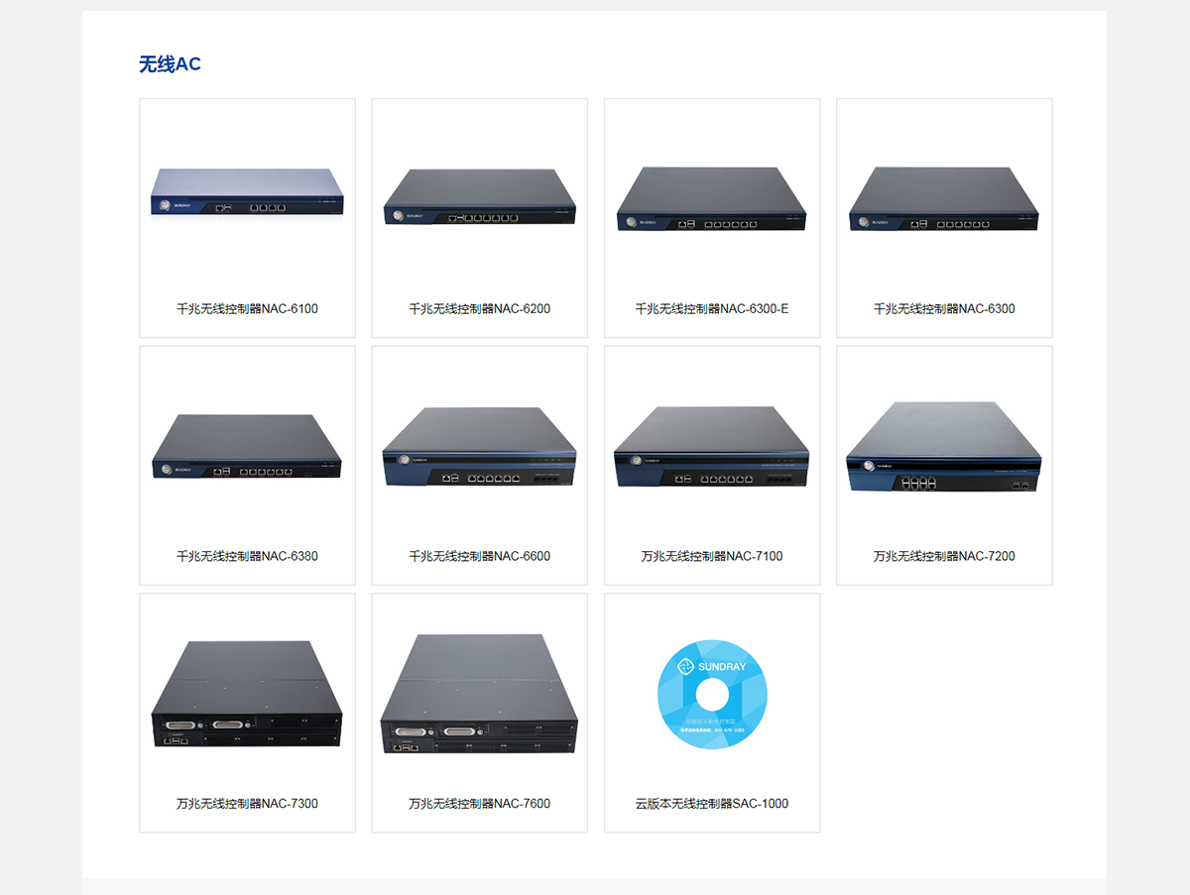Open 云版本无线控制器SAC-1000 product link
1190x895 pixels.
pos(711,803)
